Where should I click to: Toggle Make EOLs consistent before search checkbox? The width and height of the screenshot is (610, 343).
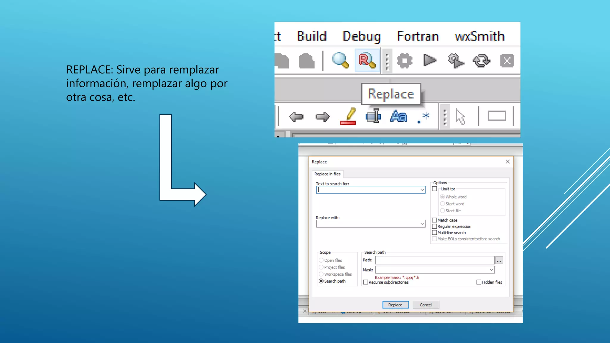pyautogui.click(x=435, y=239)
